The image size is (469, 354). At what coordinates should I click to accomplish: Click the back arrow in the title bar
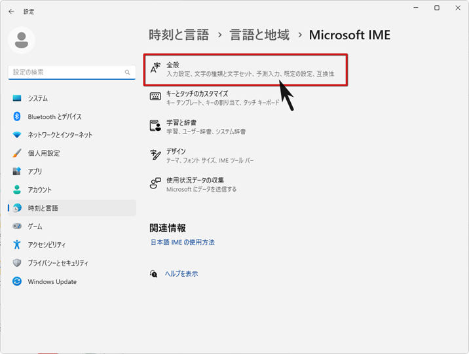pos(11,12)
